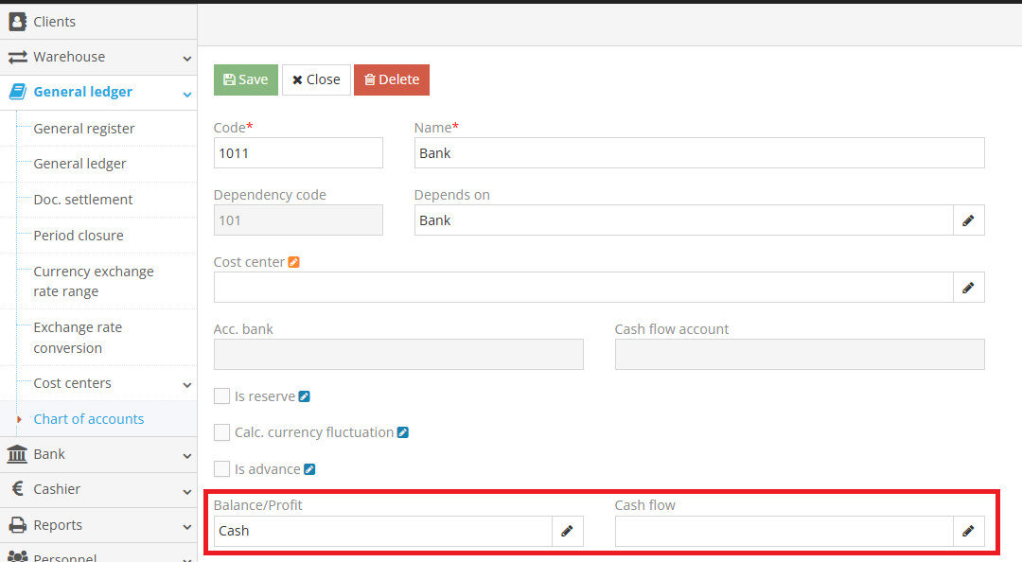Click pencil icon beside Balance/Profit Cash field
This screenshot has width=1022, height=562.
[x=567, y=532]
